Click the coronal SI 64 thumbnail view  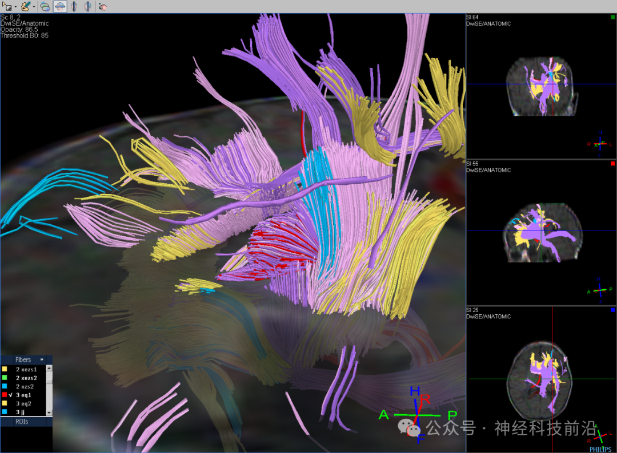[541, 86]
